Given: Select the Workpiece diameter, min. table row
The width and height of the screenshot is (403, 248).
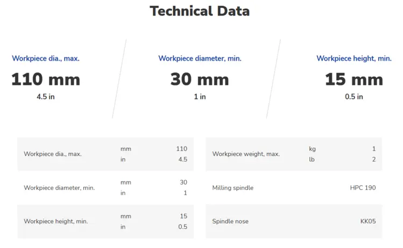Looking at the screenshot, I should point(105,187).
